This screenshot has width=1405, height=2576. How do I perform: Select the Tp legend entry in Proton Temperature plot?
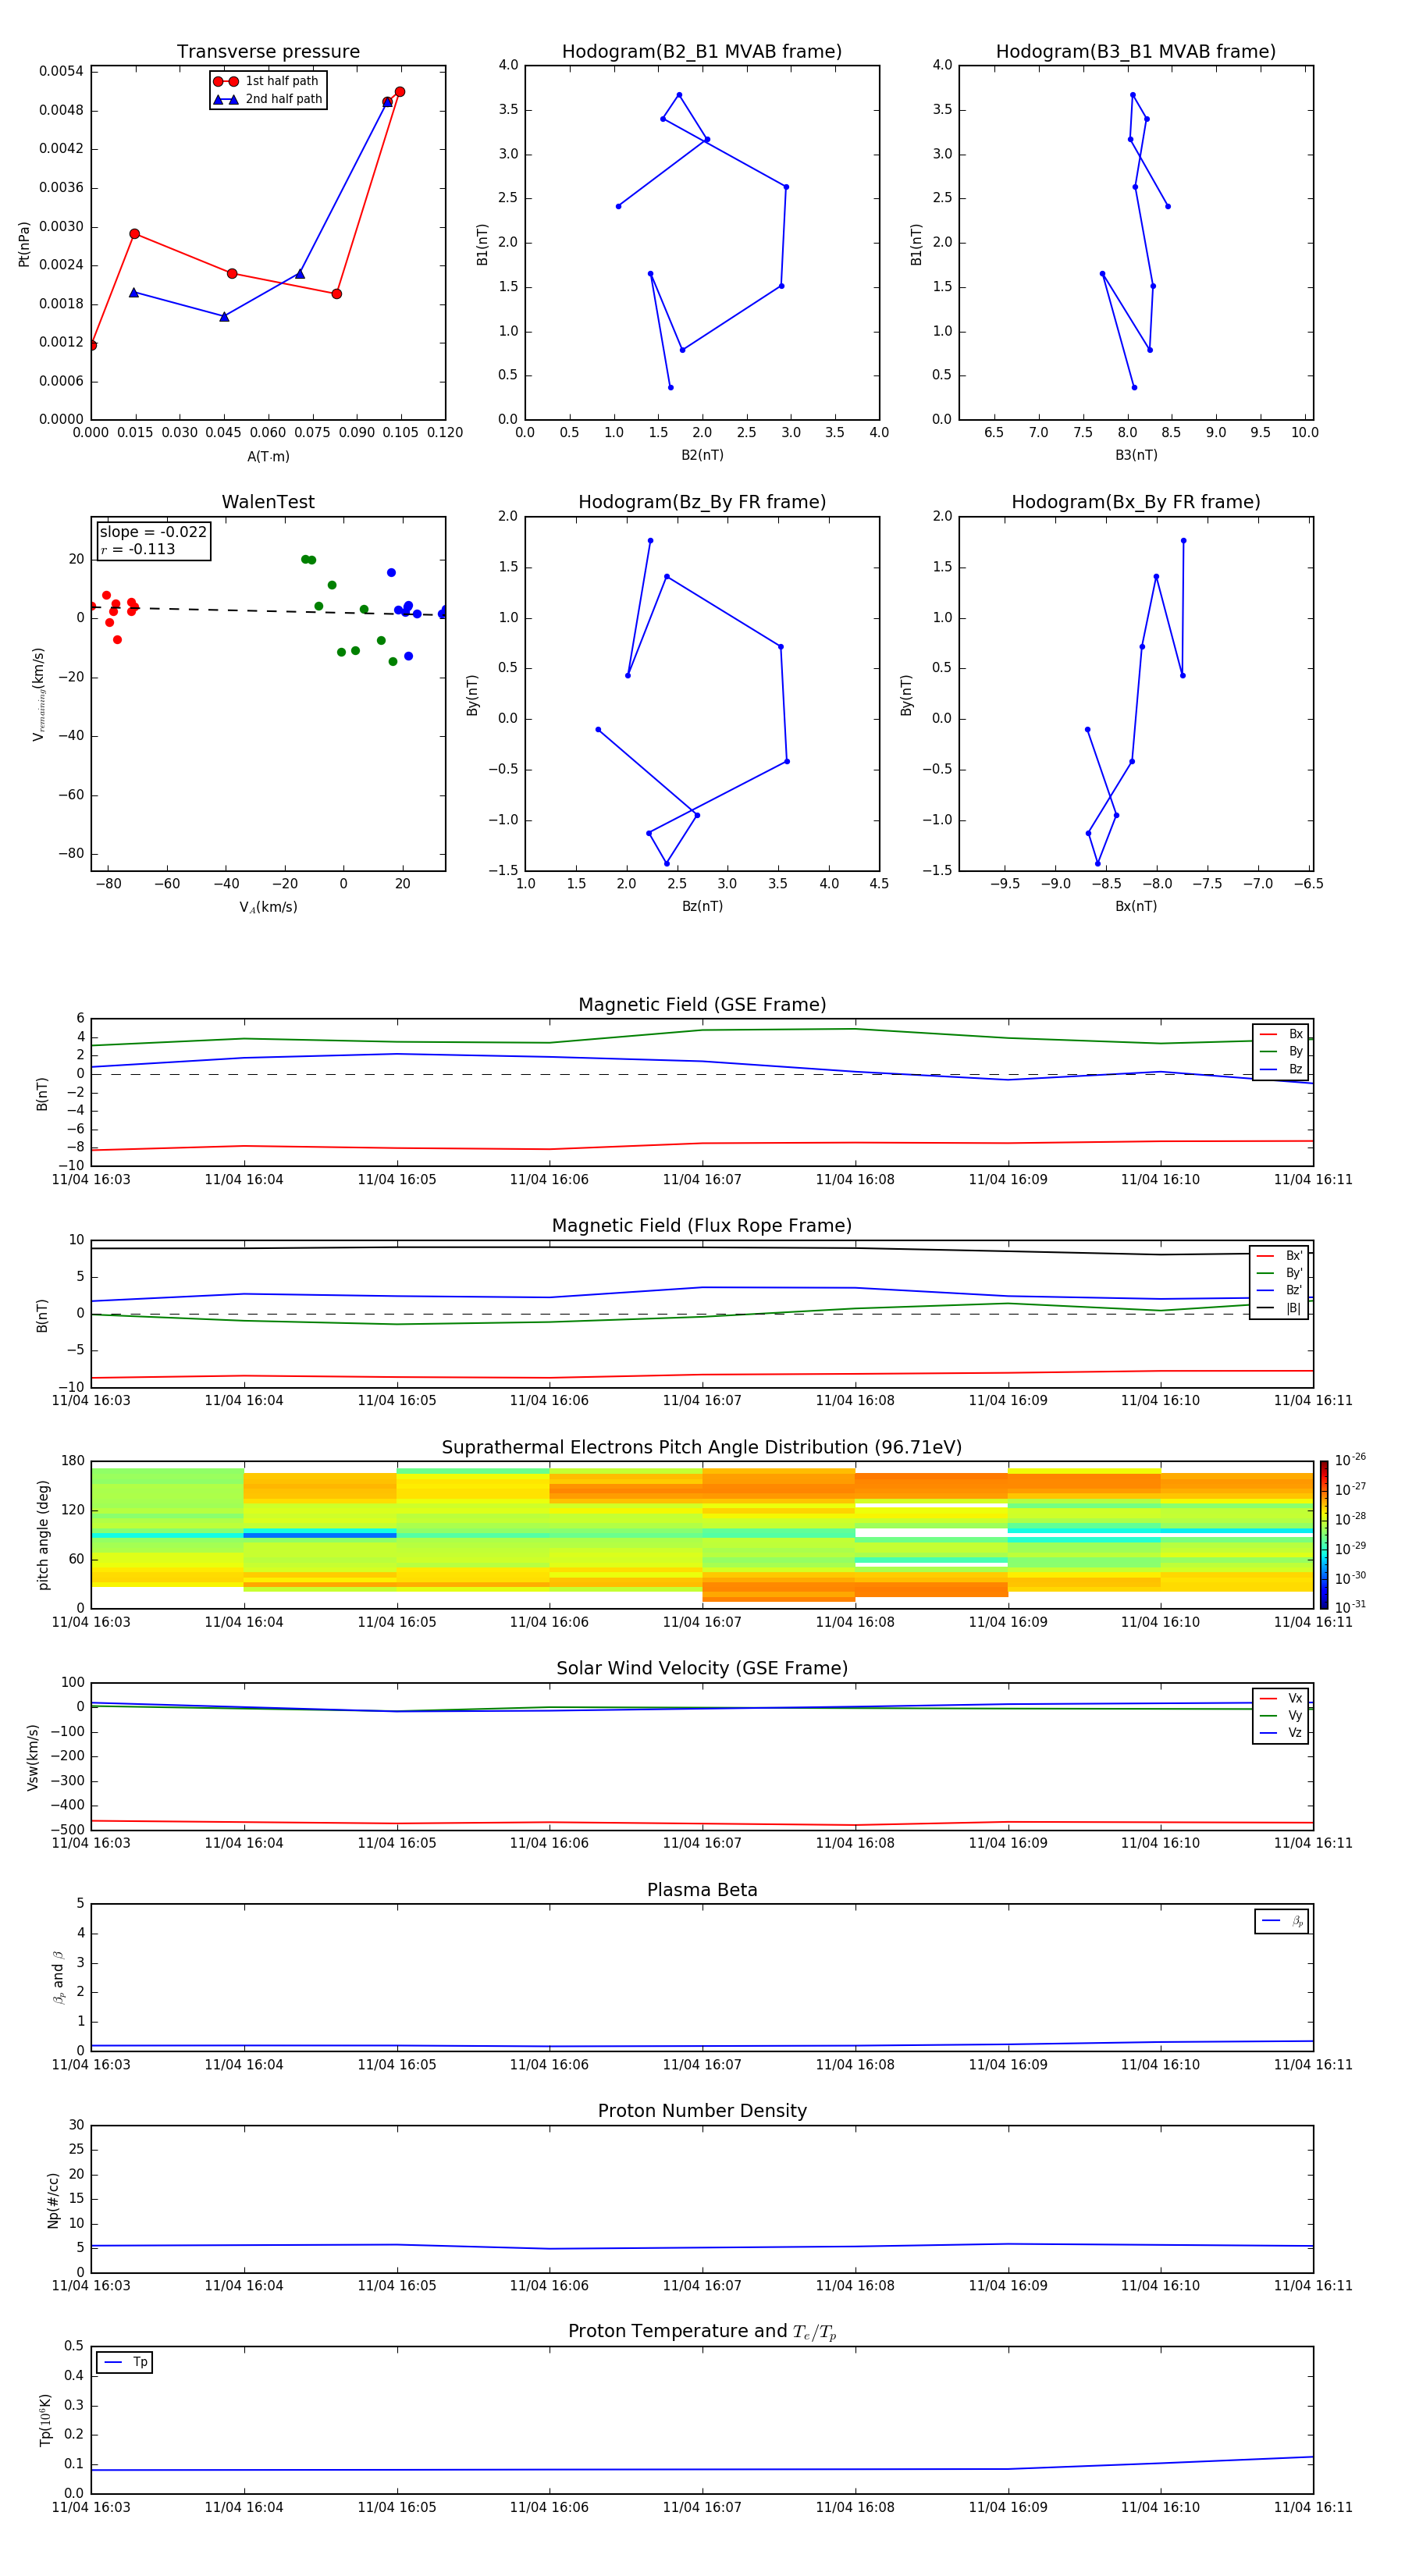(x=125, y=2362)
